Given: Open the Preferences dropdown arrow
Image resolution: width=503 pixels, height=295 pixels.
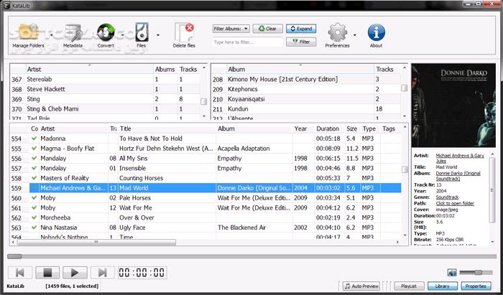Looking at the screenshot, I should [354, 34].
